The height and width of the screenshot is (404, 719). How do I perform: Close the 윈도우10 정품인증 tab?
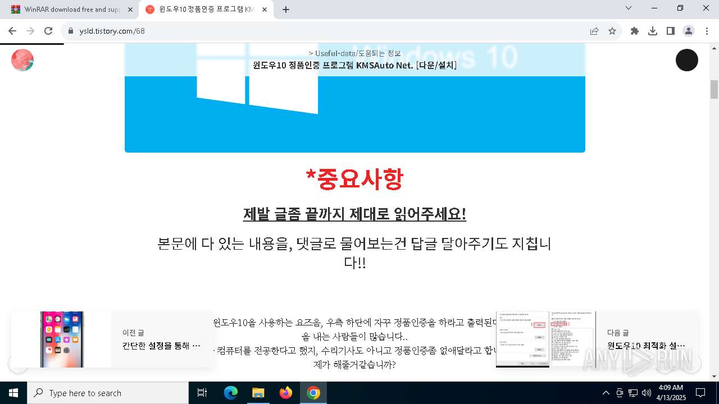click(x=265, y=9)
